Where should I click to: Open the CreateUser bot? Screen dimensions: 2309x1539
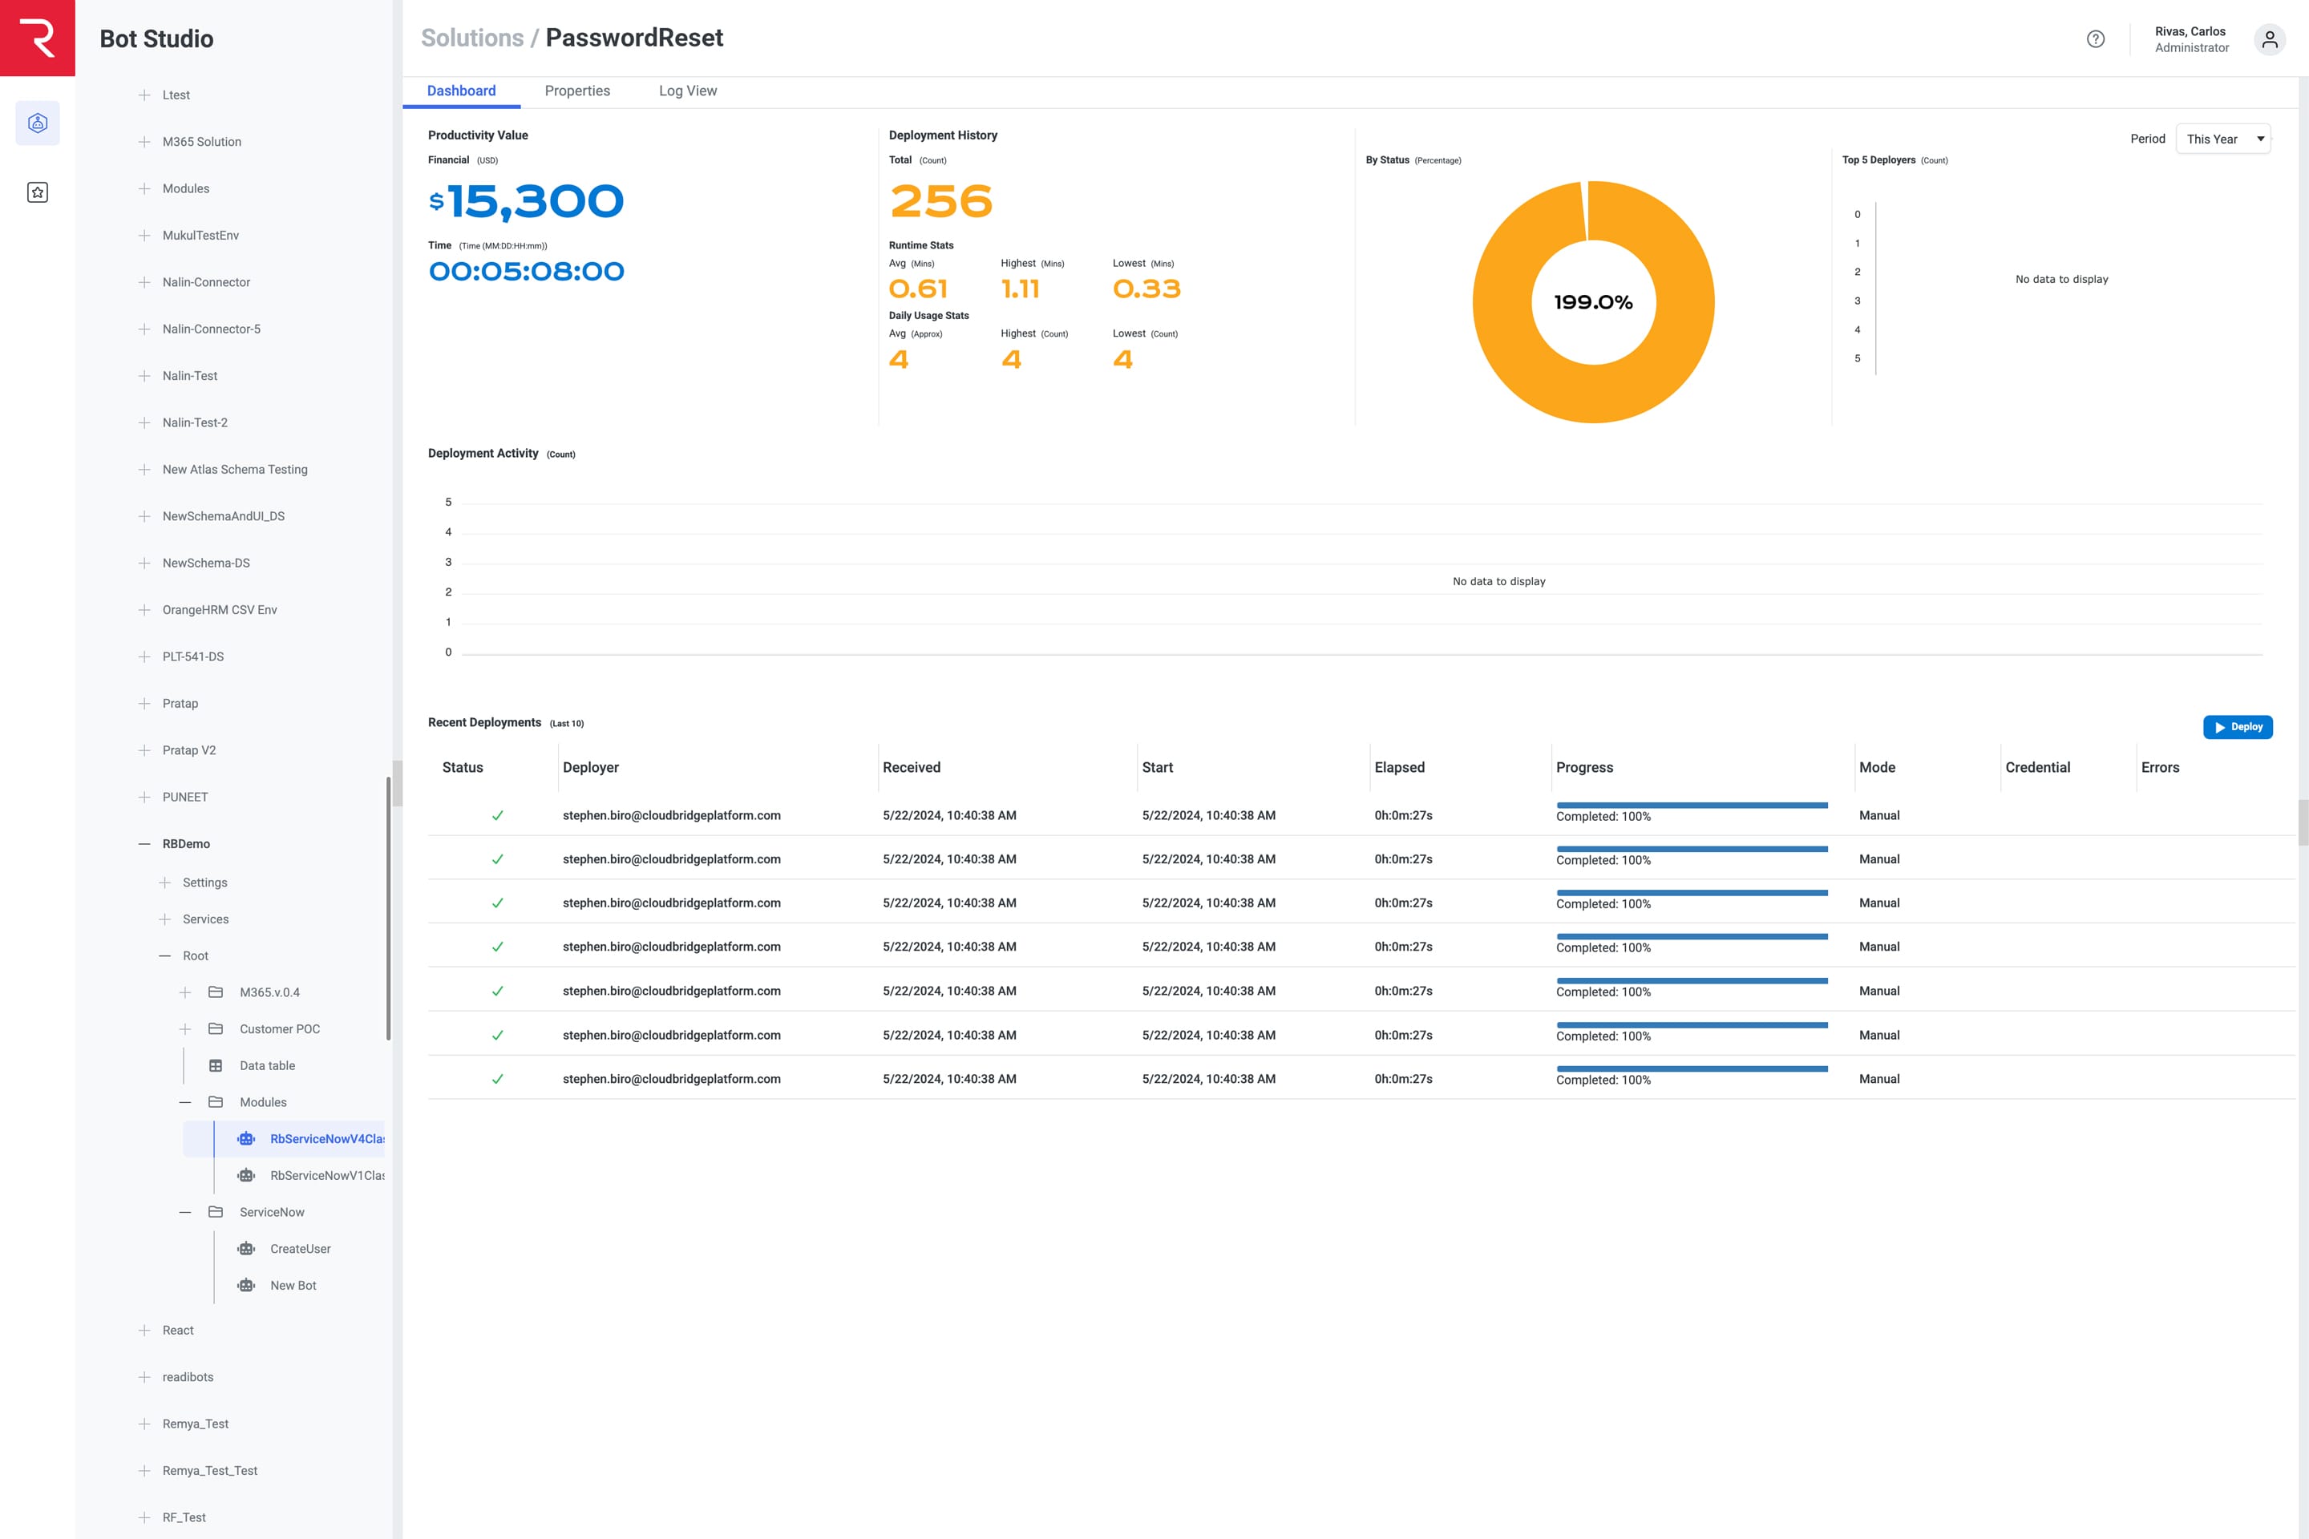[x=301, y=1249]
